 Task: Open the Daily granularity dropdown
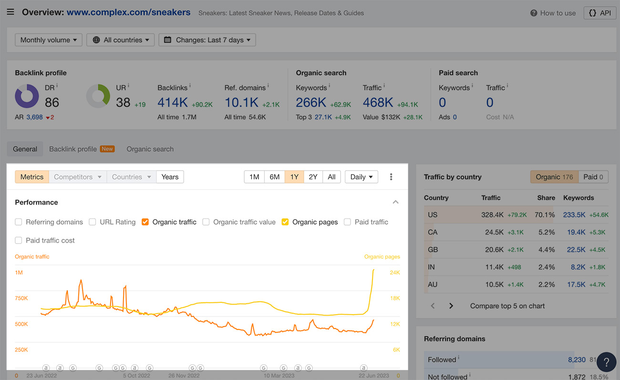pyautogui.click(x=362, y=177)
